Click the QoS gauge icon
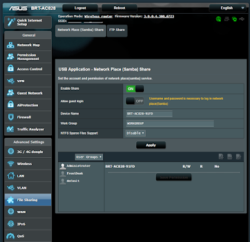The image size is (250, 242). point(11,236)
